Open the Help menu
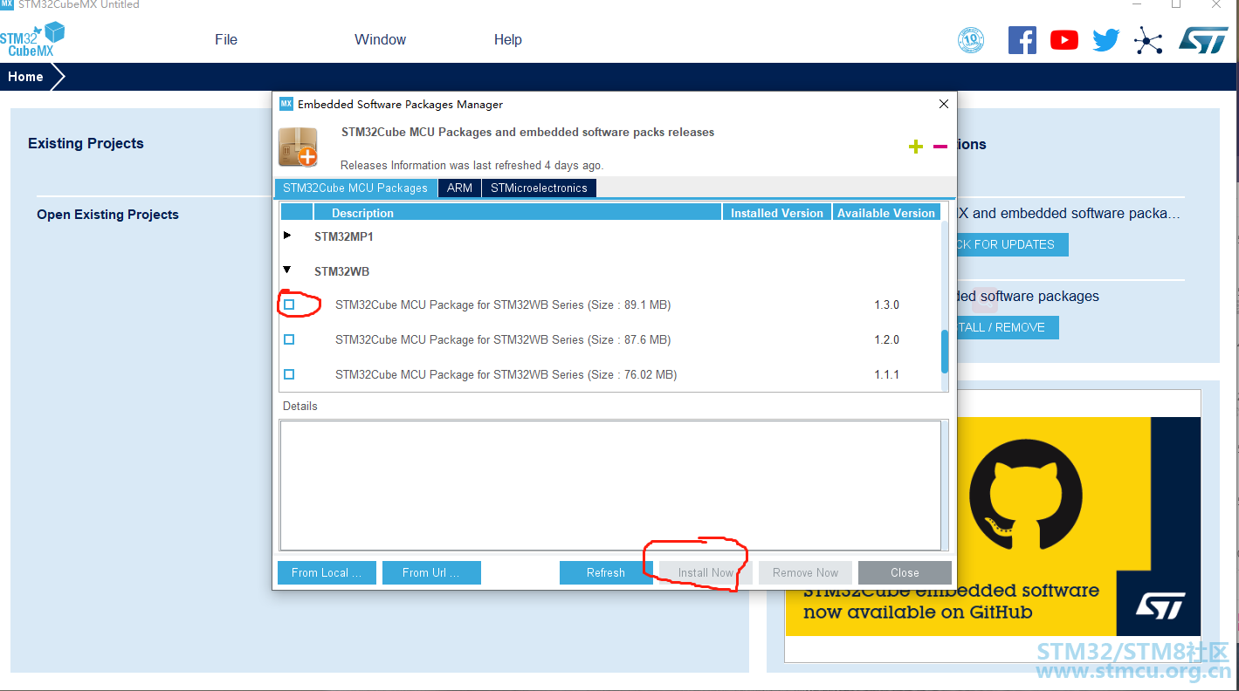 [x=507, y=39]
